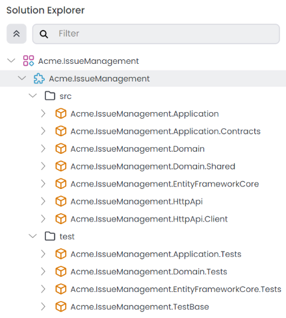286x318 pixels.
Task: Click the src folder icon
Action: point(50,96)
